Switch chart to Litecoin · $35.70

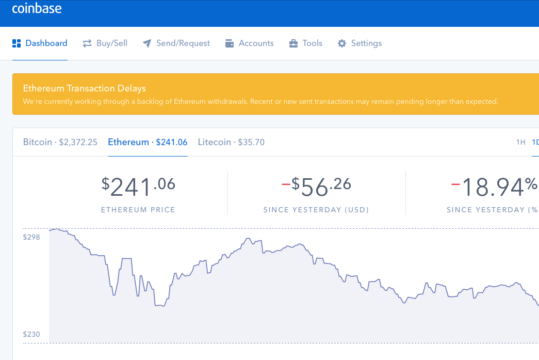click(231, 142)
